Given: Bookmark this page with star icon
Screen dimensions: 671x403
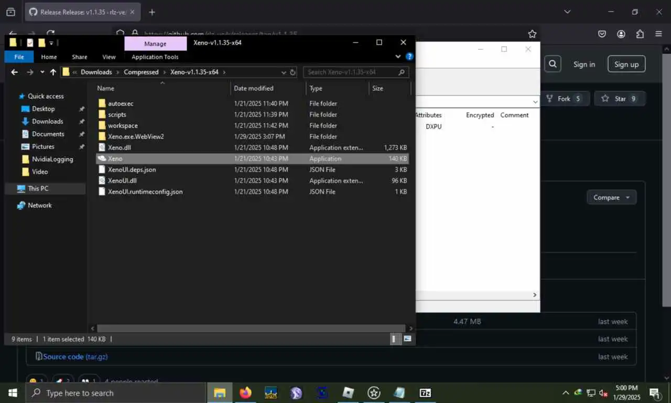Looking at the screenshot, I should point(532,34).
